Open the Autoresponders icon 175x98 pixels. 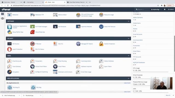78,61
